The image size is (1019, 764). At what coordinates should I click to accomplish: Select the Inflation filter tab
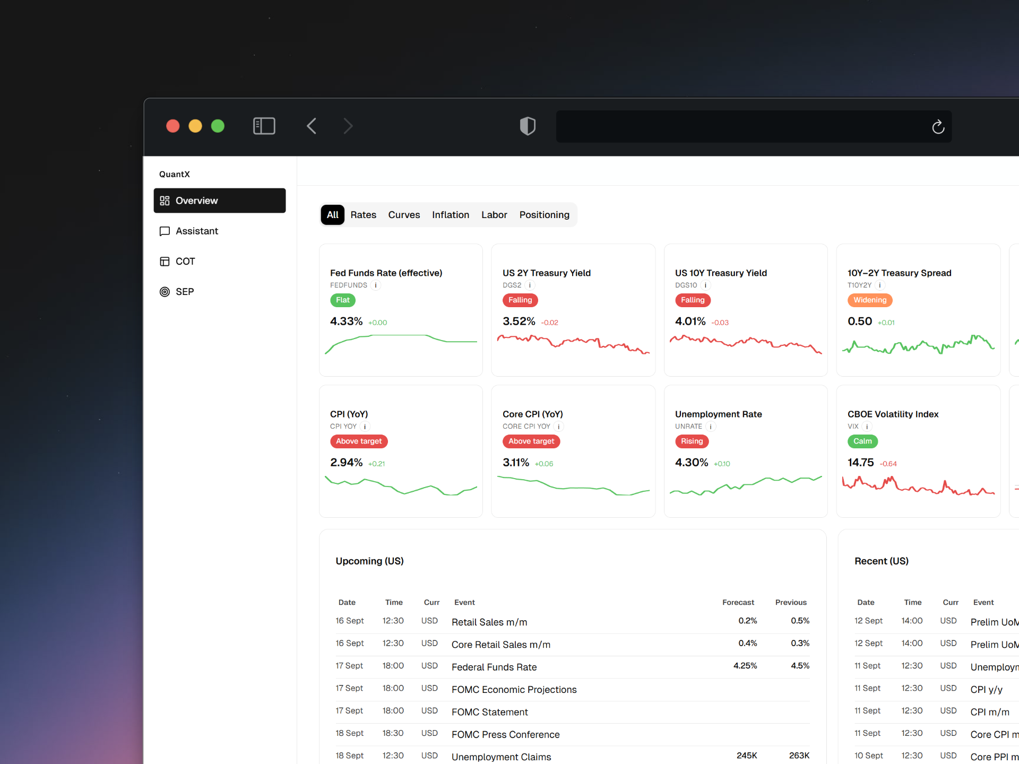[x=450, y=215]
